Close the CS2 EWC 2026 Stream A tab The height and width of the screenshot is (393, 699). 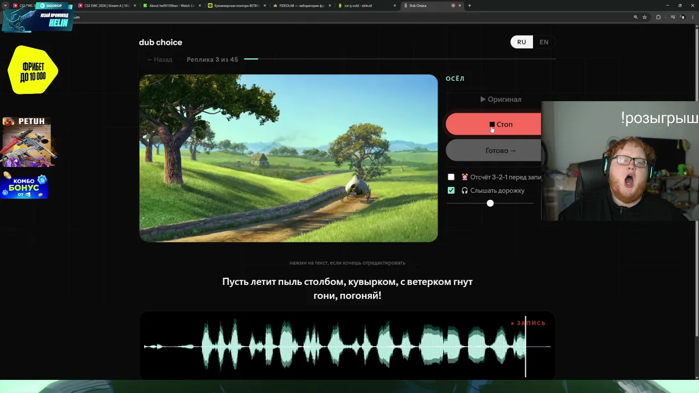coord(135,5)
